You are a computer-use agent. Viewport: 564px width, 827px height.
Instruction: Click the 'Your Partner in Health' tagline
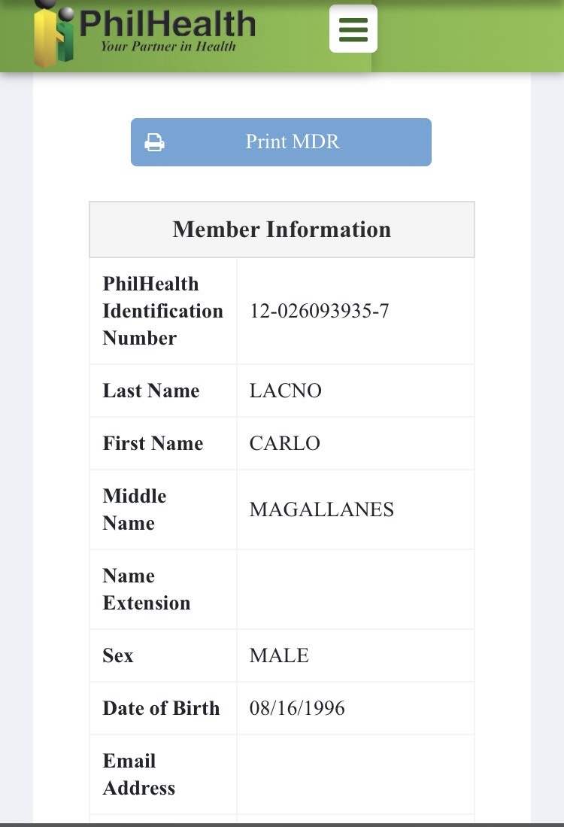pos(168,47)
